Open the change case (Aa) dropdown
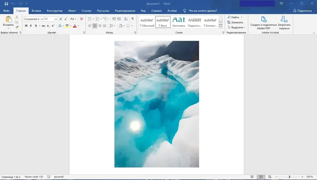 tap(73, 19)
